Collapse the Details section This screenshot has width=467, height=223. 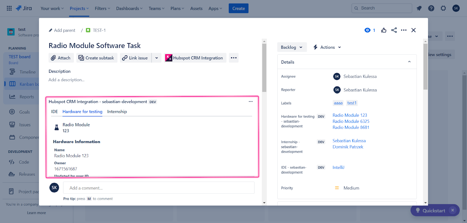(409, 62)
